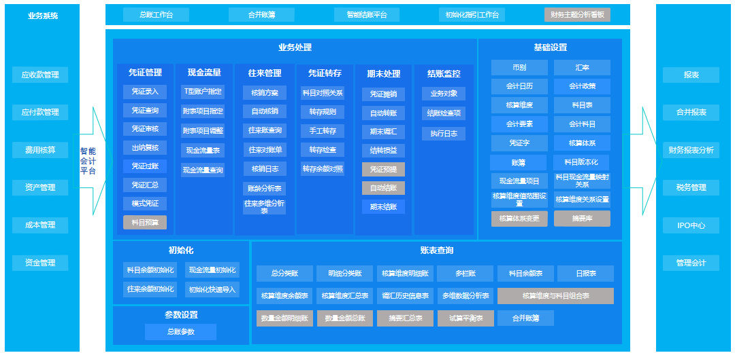Screen dimensions: 735x353
Task: Open 出纳复核 voucher function
Action: 145,147
